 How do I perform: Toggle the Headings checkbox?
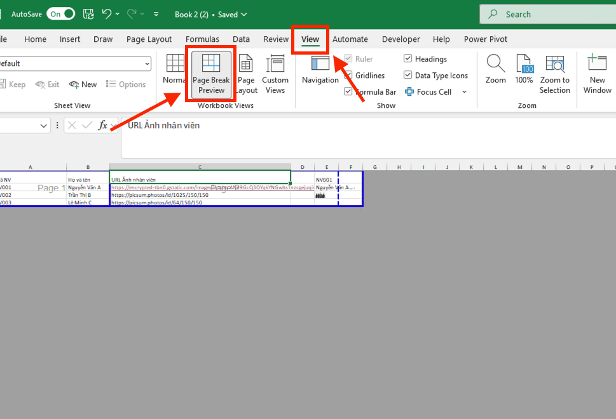coord(407,58)
